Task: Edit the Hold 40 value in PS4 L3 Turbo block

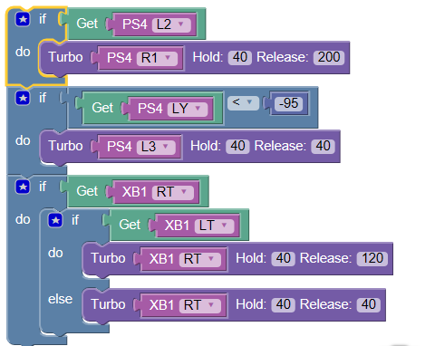Action: pyautogui.click(x=237, y=147)
